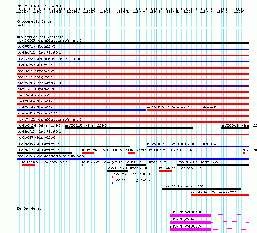The width and height of the screenshot is (257, 233).
Task: Click nsv509318 (Teague2010) label
Action: 131,180
